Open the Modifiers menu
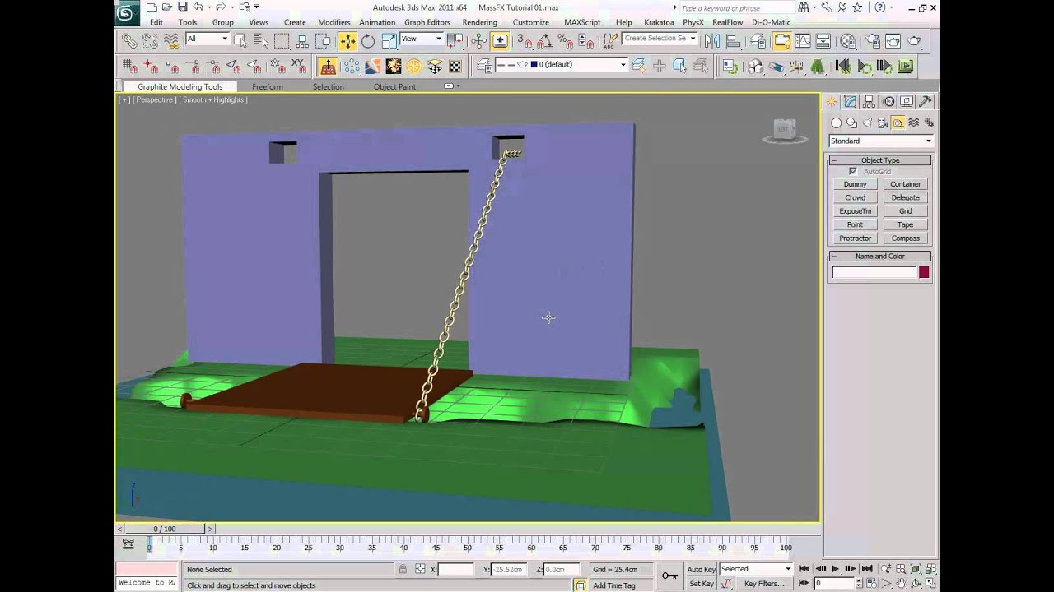Screen dimensions: 1054x592 point(333,22)
